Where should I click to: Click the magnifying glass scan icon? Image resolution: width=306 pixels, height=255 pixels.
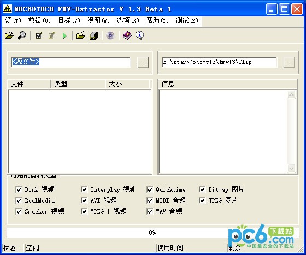[x=22, y=35]
